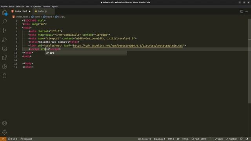Viewport: 251px width, 141px height.
Task: Click the title text Cliente Web Socket
Action: [53, 42]
